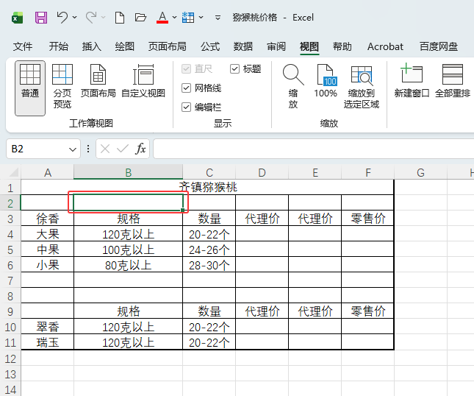
Task: Open the 文件 tab
Action: pos(22,46)
